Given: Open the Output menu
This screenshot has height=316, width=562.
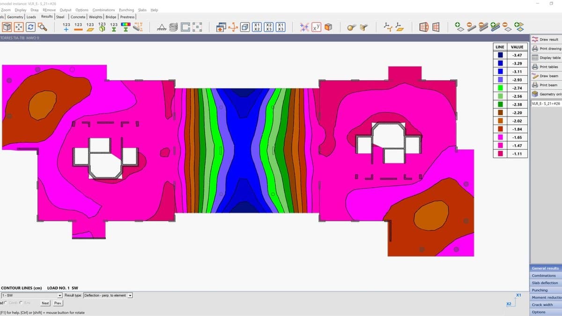Looking at the screenshot, I should [x=66, y=10].
